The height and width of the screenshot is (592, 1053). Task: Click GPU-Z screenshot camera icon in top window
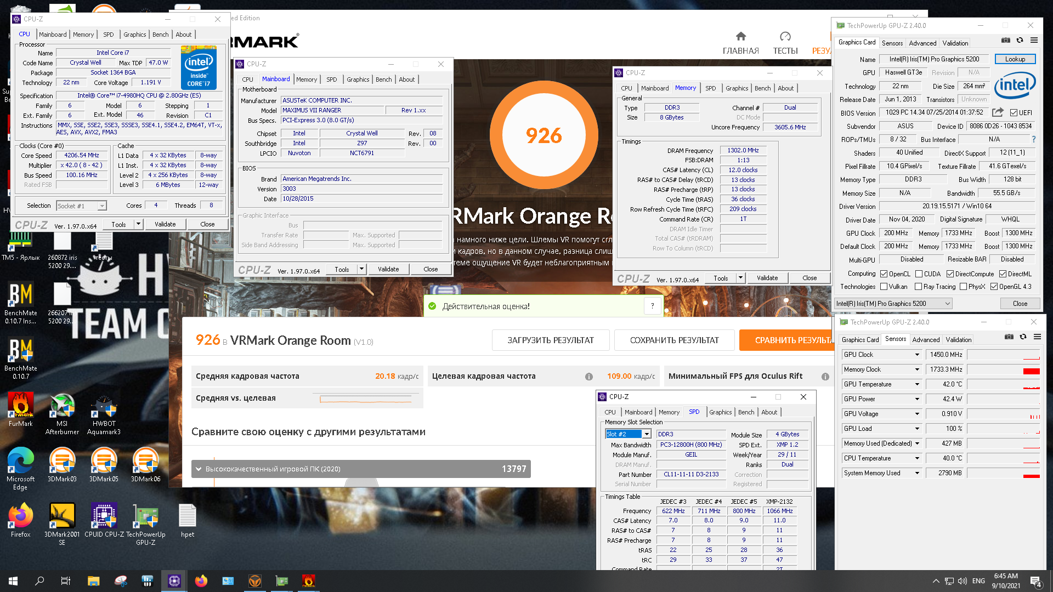coord(1005,40)
